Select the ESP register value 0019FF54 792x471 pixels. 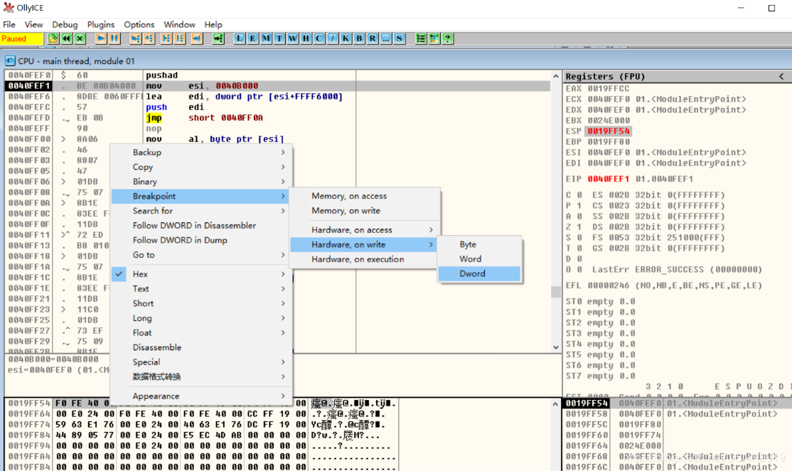[609, 131]
